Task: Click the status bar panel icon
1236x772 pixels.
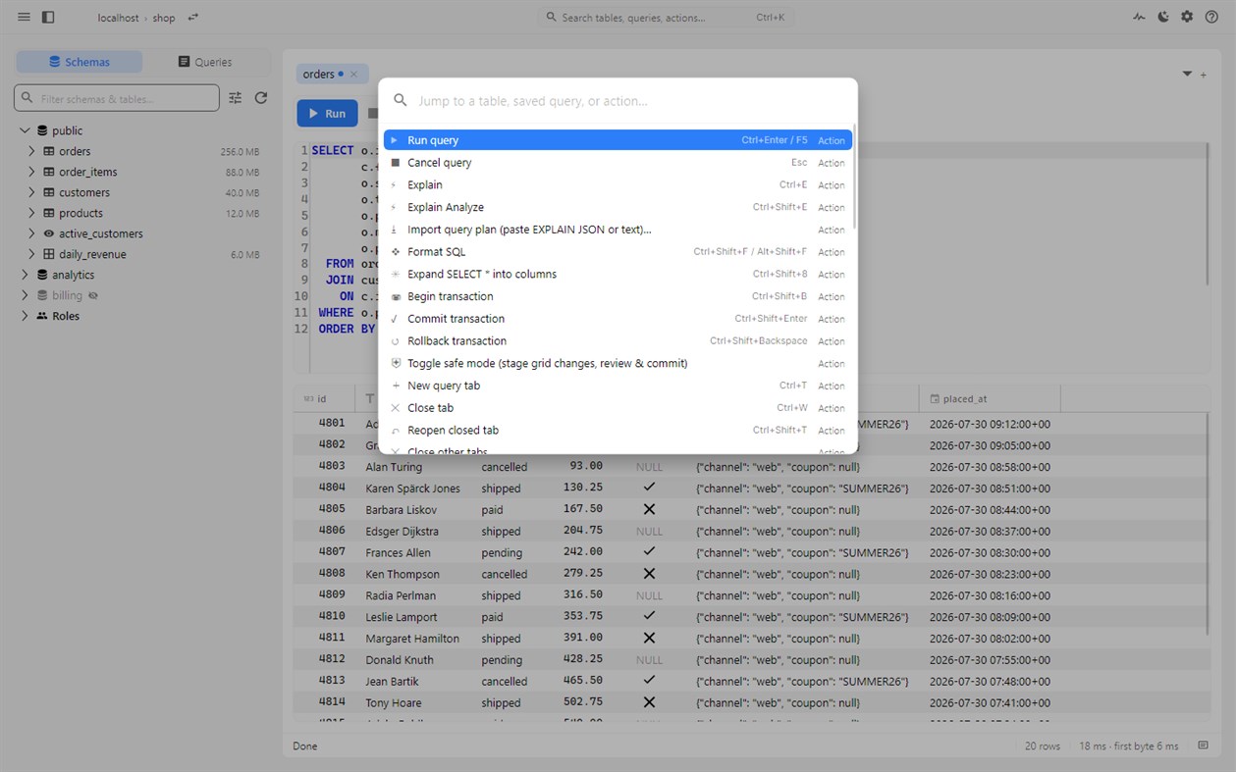Action: [x=1204, y=746]
